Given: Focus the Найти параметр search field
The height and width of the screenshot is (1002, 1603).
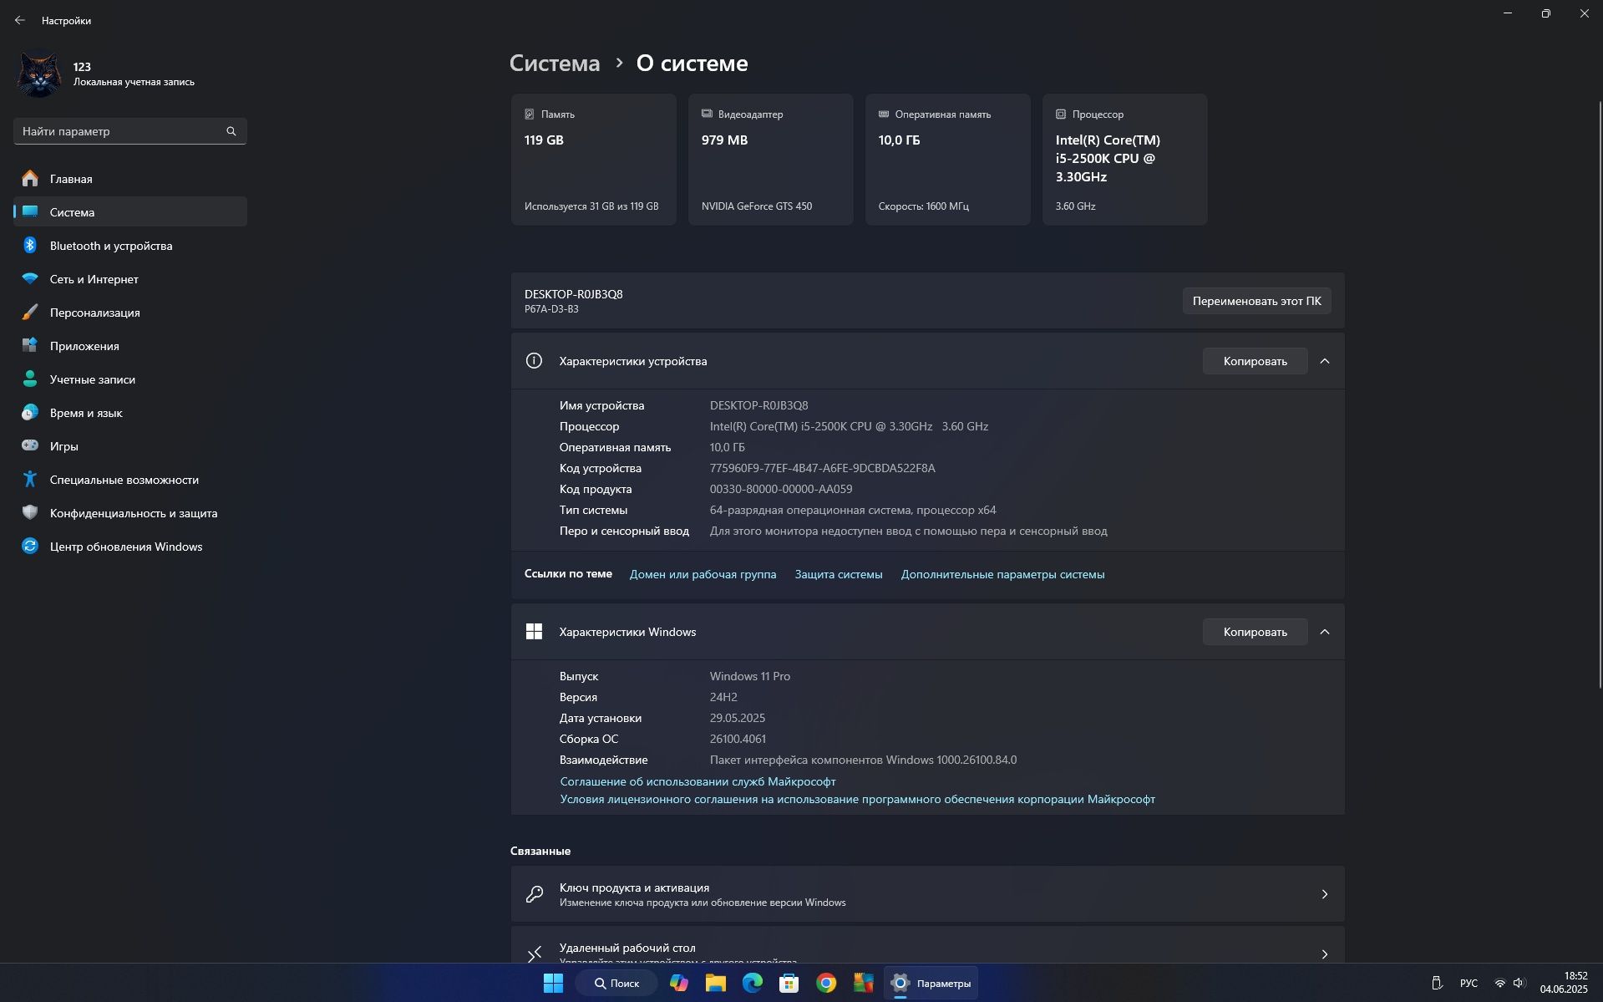Looking at the screenshot, I should click(130, 131).
